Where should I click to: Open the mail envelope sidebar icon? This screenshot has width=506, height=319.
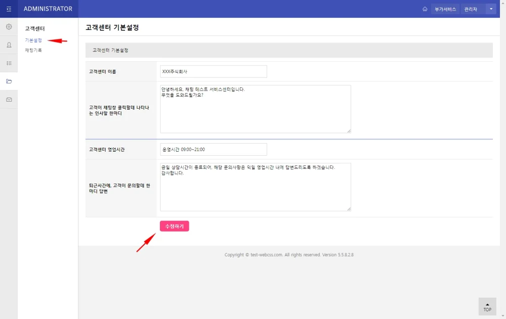point(9,100)
